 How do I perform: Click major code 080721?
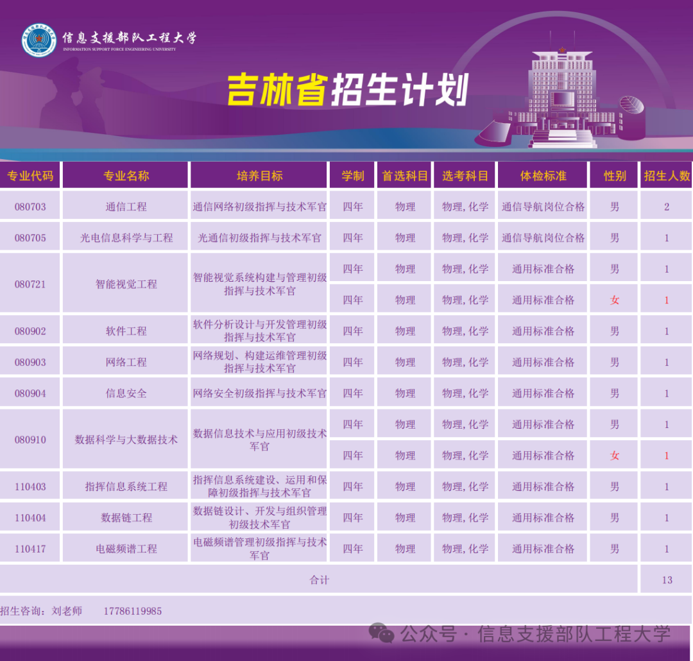[30, 284]
